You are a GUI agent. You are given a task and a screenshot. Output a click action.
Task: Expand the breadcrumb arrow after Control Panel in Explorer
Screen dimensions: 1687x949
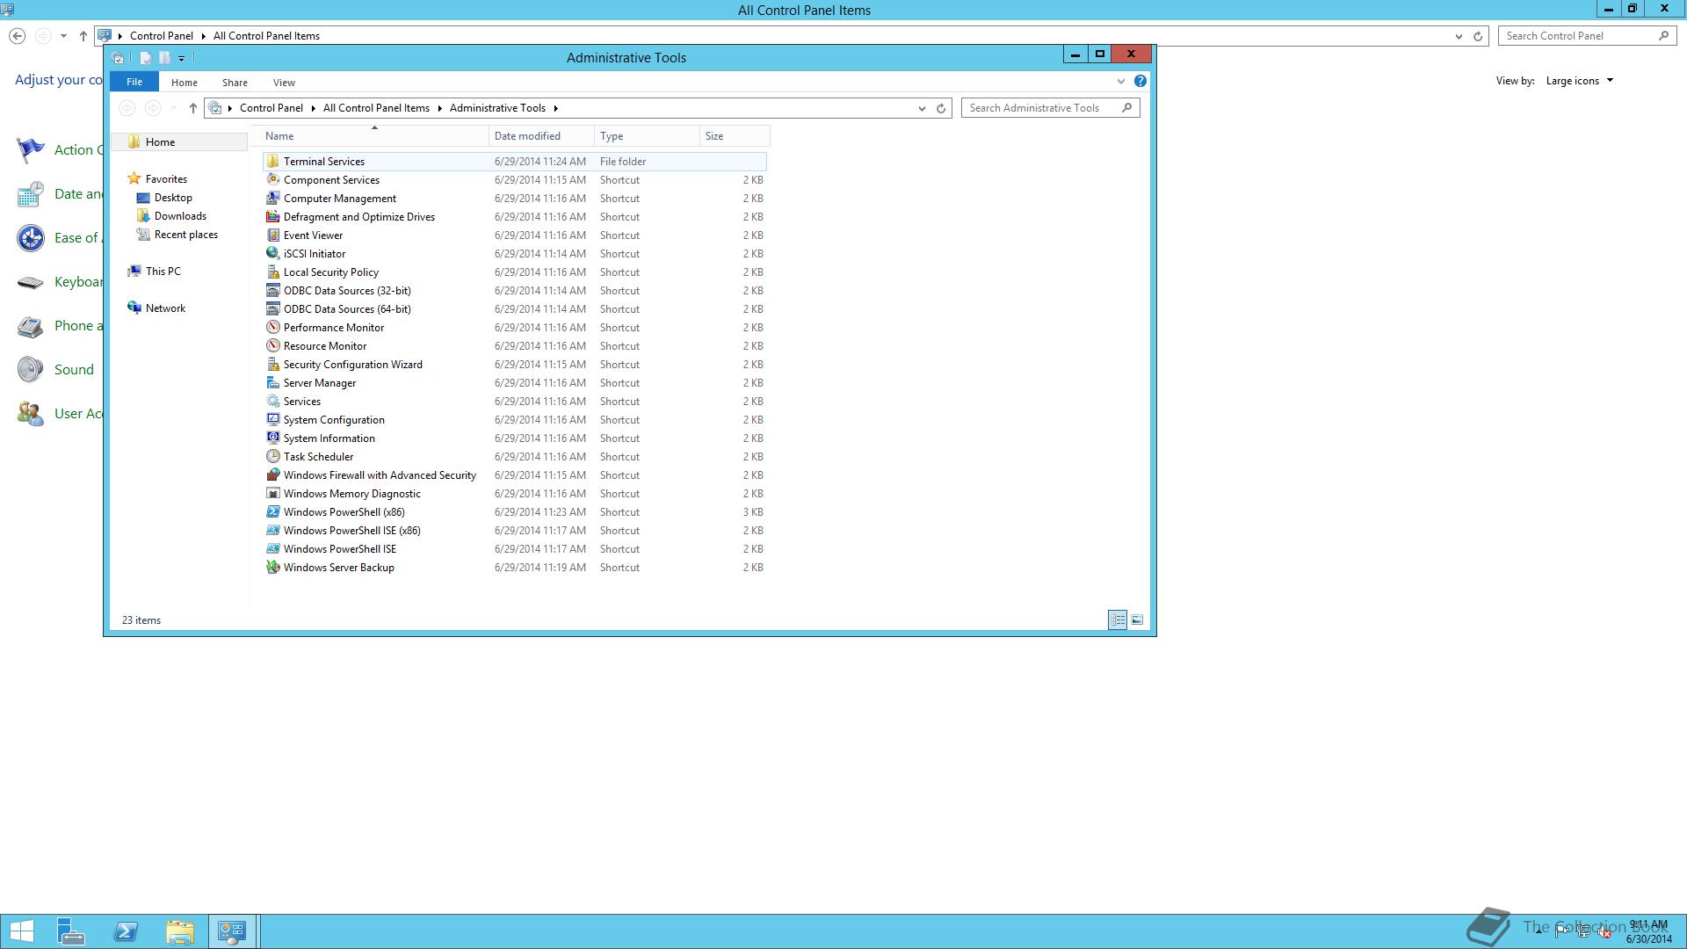[x=313, y=108]
